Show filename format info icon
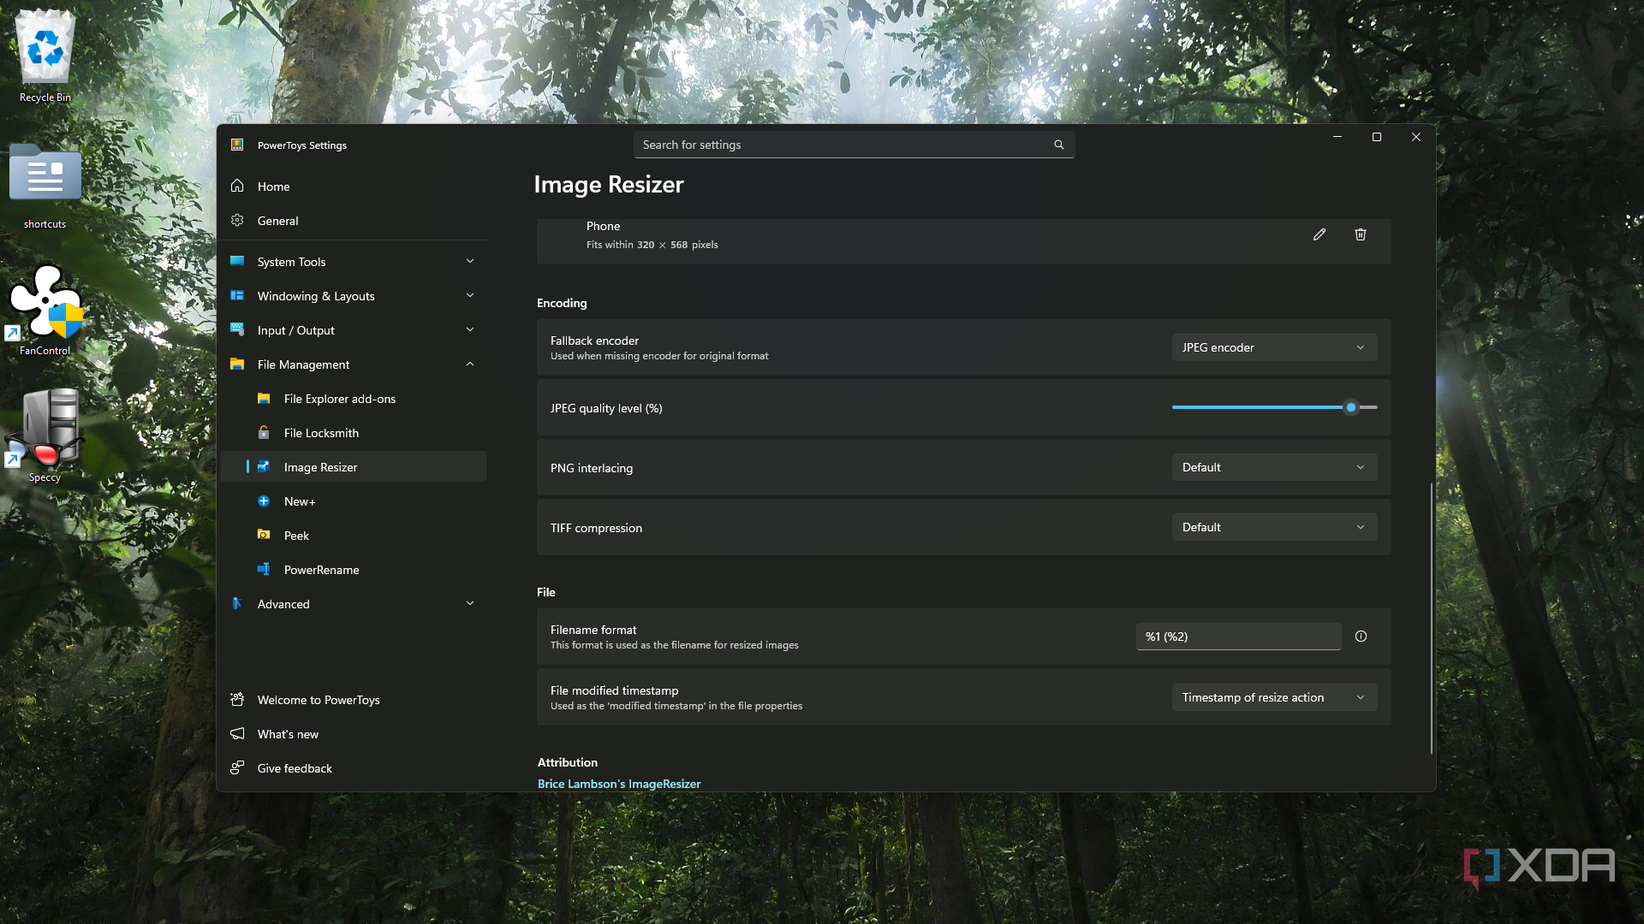This screenshot has height=924, width=1644. [x=1361, y=637]
